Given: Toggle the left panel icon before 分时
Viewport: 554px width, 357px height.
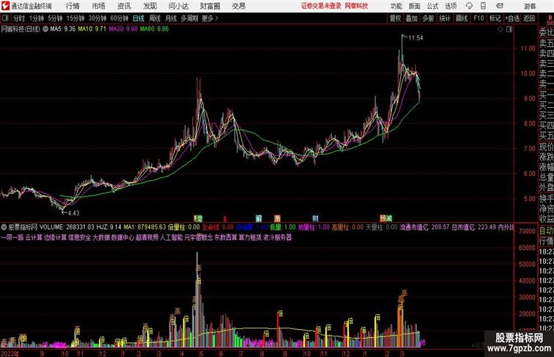Looking at the screenshot, I should (x=5, y=18).
